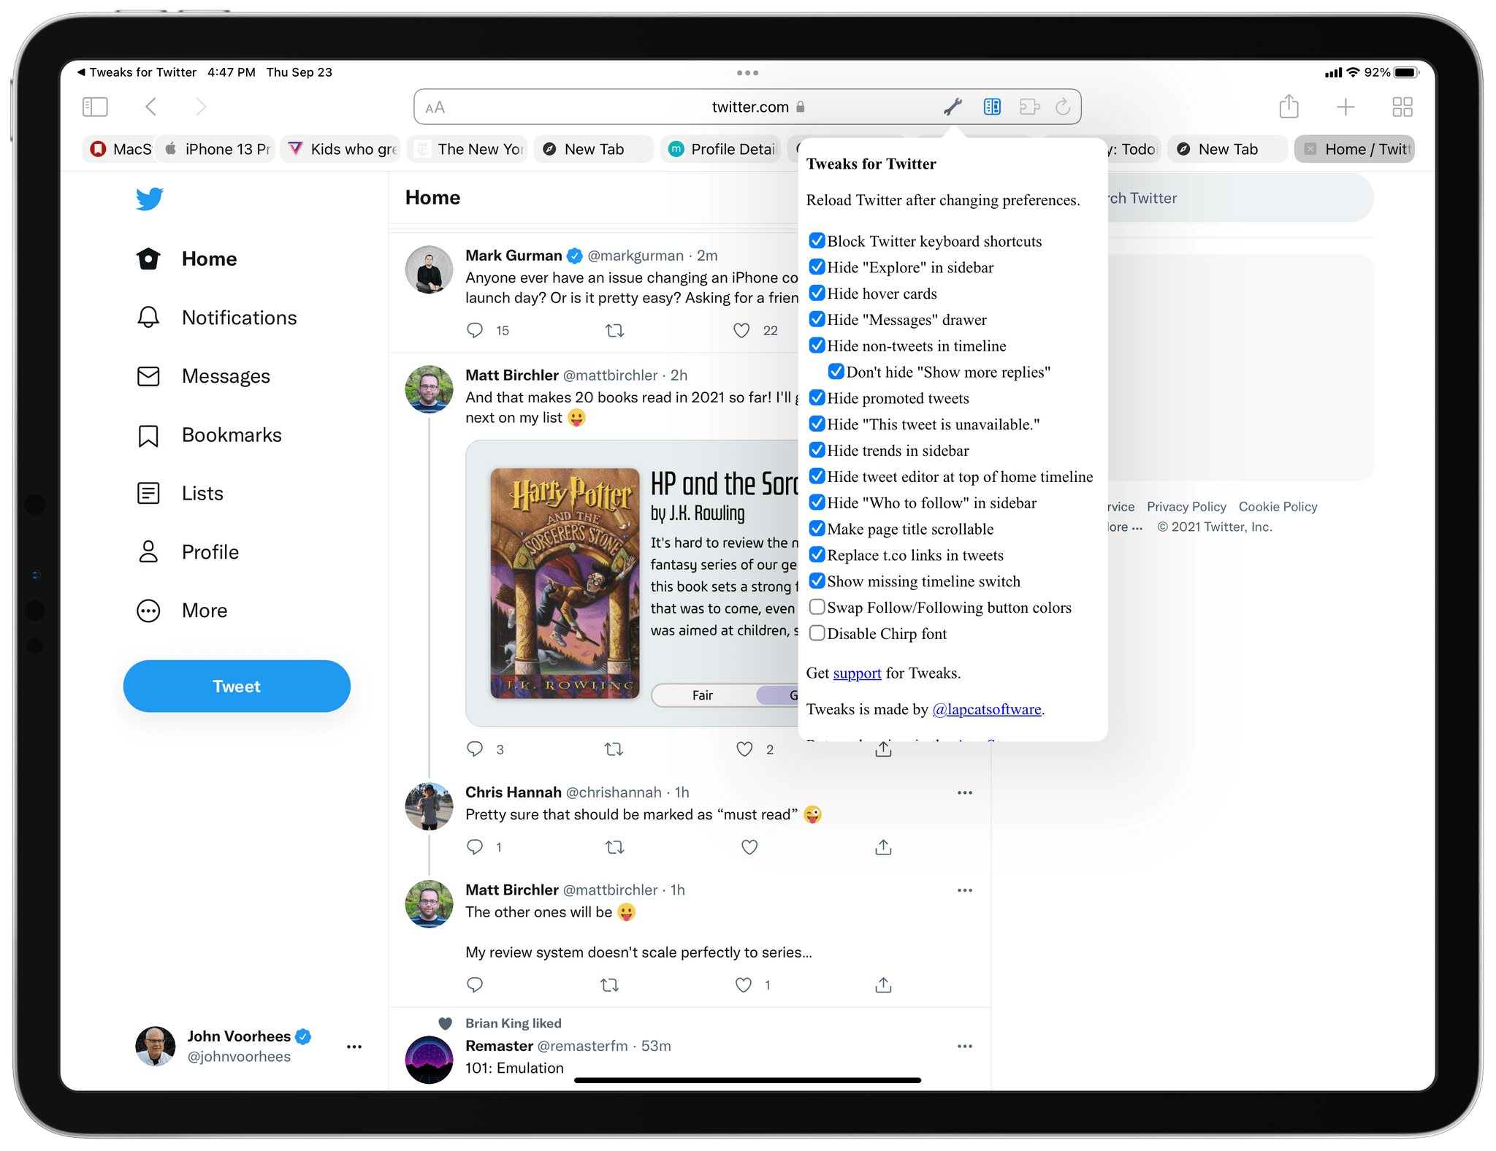1496x1151 pixels.
Task: Expand the More menu item in sidebar
Action: 203,609
